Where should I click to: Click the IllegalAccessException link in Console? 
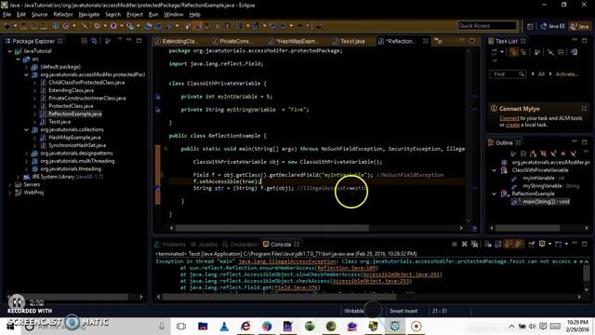287,261
